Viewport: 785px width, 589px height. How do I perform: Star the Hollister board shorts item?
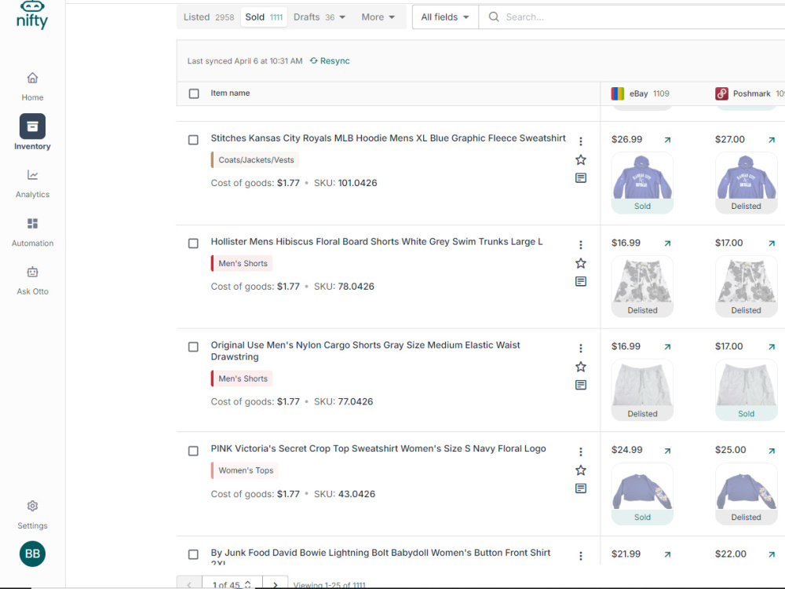pyautogui.click(x=581, y=263)
